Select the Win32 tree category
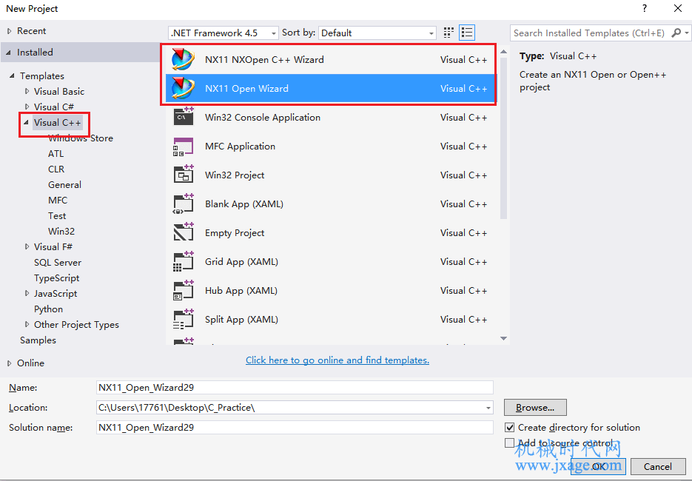The height and width of the screenshot is (481, 692). pos(61,231)
